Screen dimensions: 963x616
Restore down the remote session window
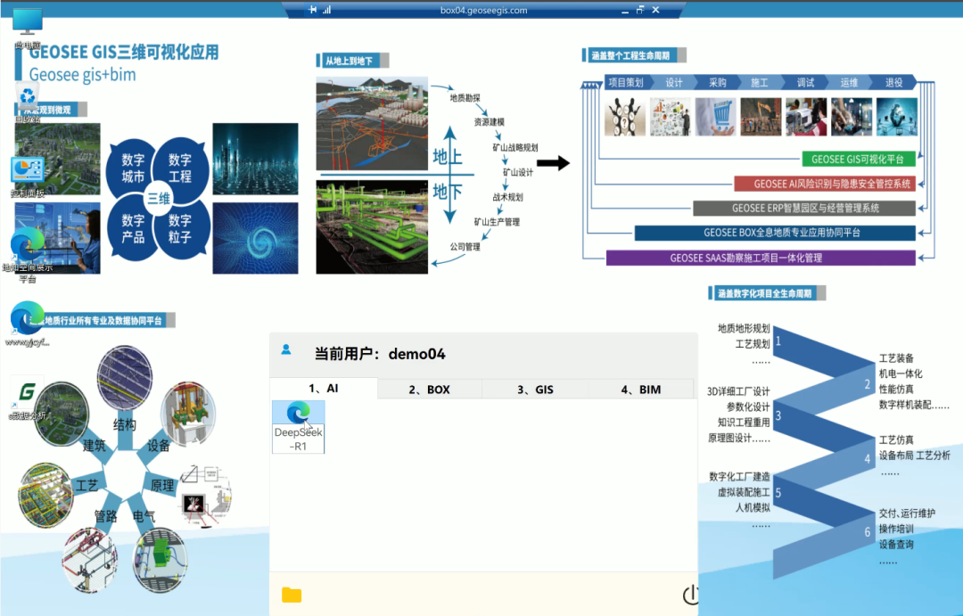click(x=639, y=10)
